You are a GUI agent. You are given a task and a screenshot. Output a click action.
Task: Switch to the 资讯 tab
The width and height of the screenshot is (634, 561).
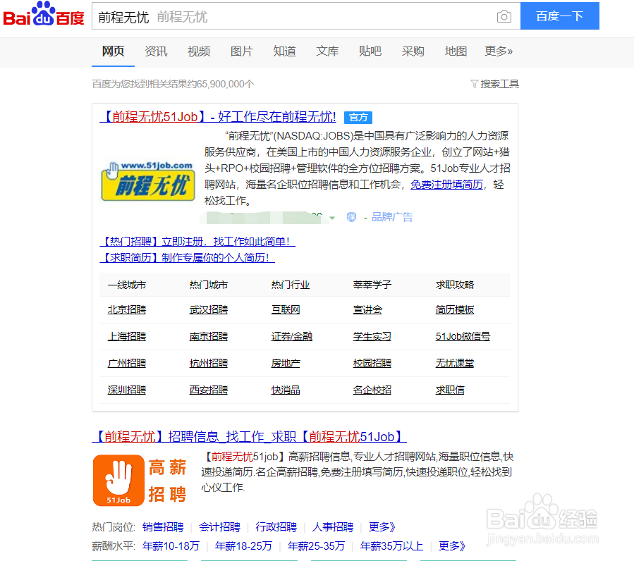point(156,51)
